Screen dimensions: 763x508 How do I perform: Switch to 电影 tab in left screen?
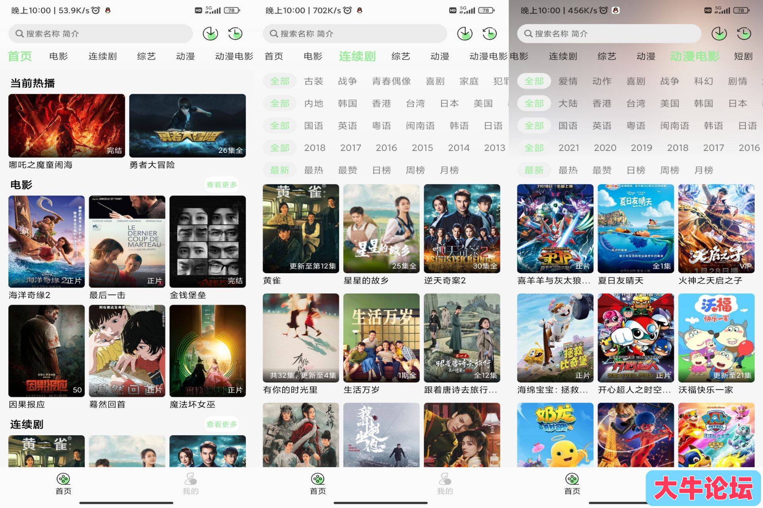tap(59, 56)
